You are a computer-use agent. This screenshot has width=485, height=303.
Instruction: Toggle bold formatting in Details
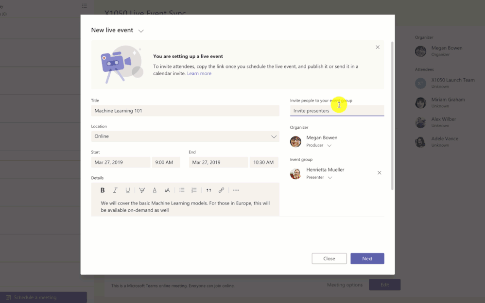coord(103,190)
